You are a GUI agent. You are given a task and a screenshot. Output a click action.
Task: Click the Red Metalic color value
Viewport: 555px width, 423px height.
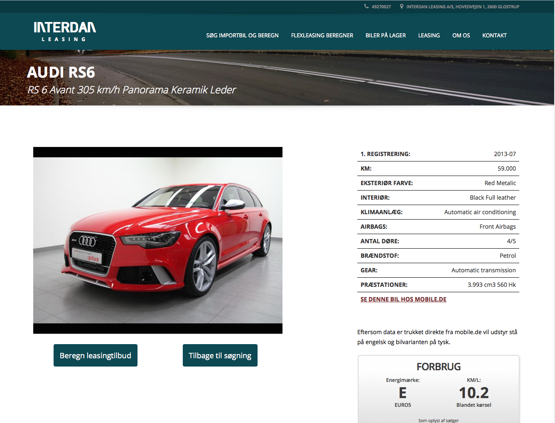[500, 183]
